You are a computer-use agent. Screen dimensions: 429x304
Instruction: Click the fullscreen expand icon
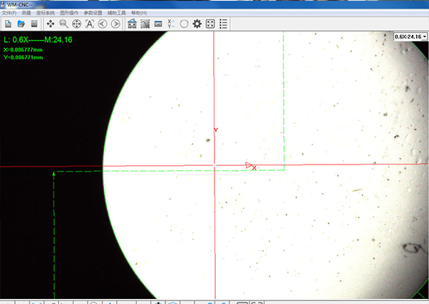tap(210, 24)
